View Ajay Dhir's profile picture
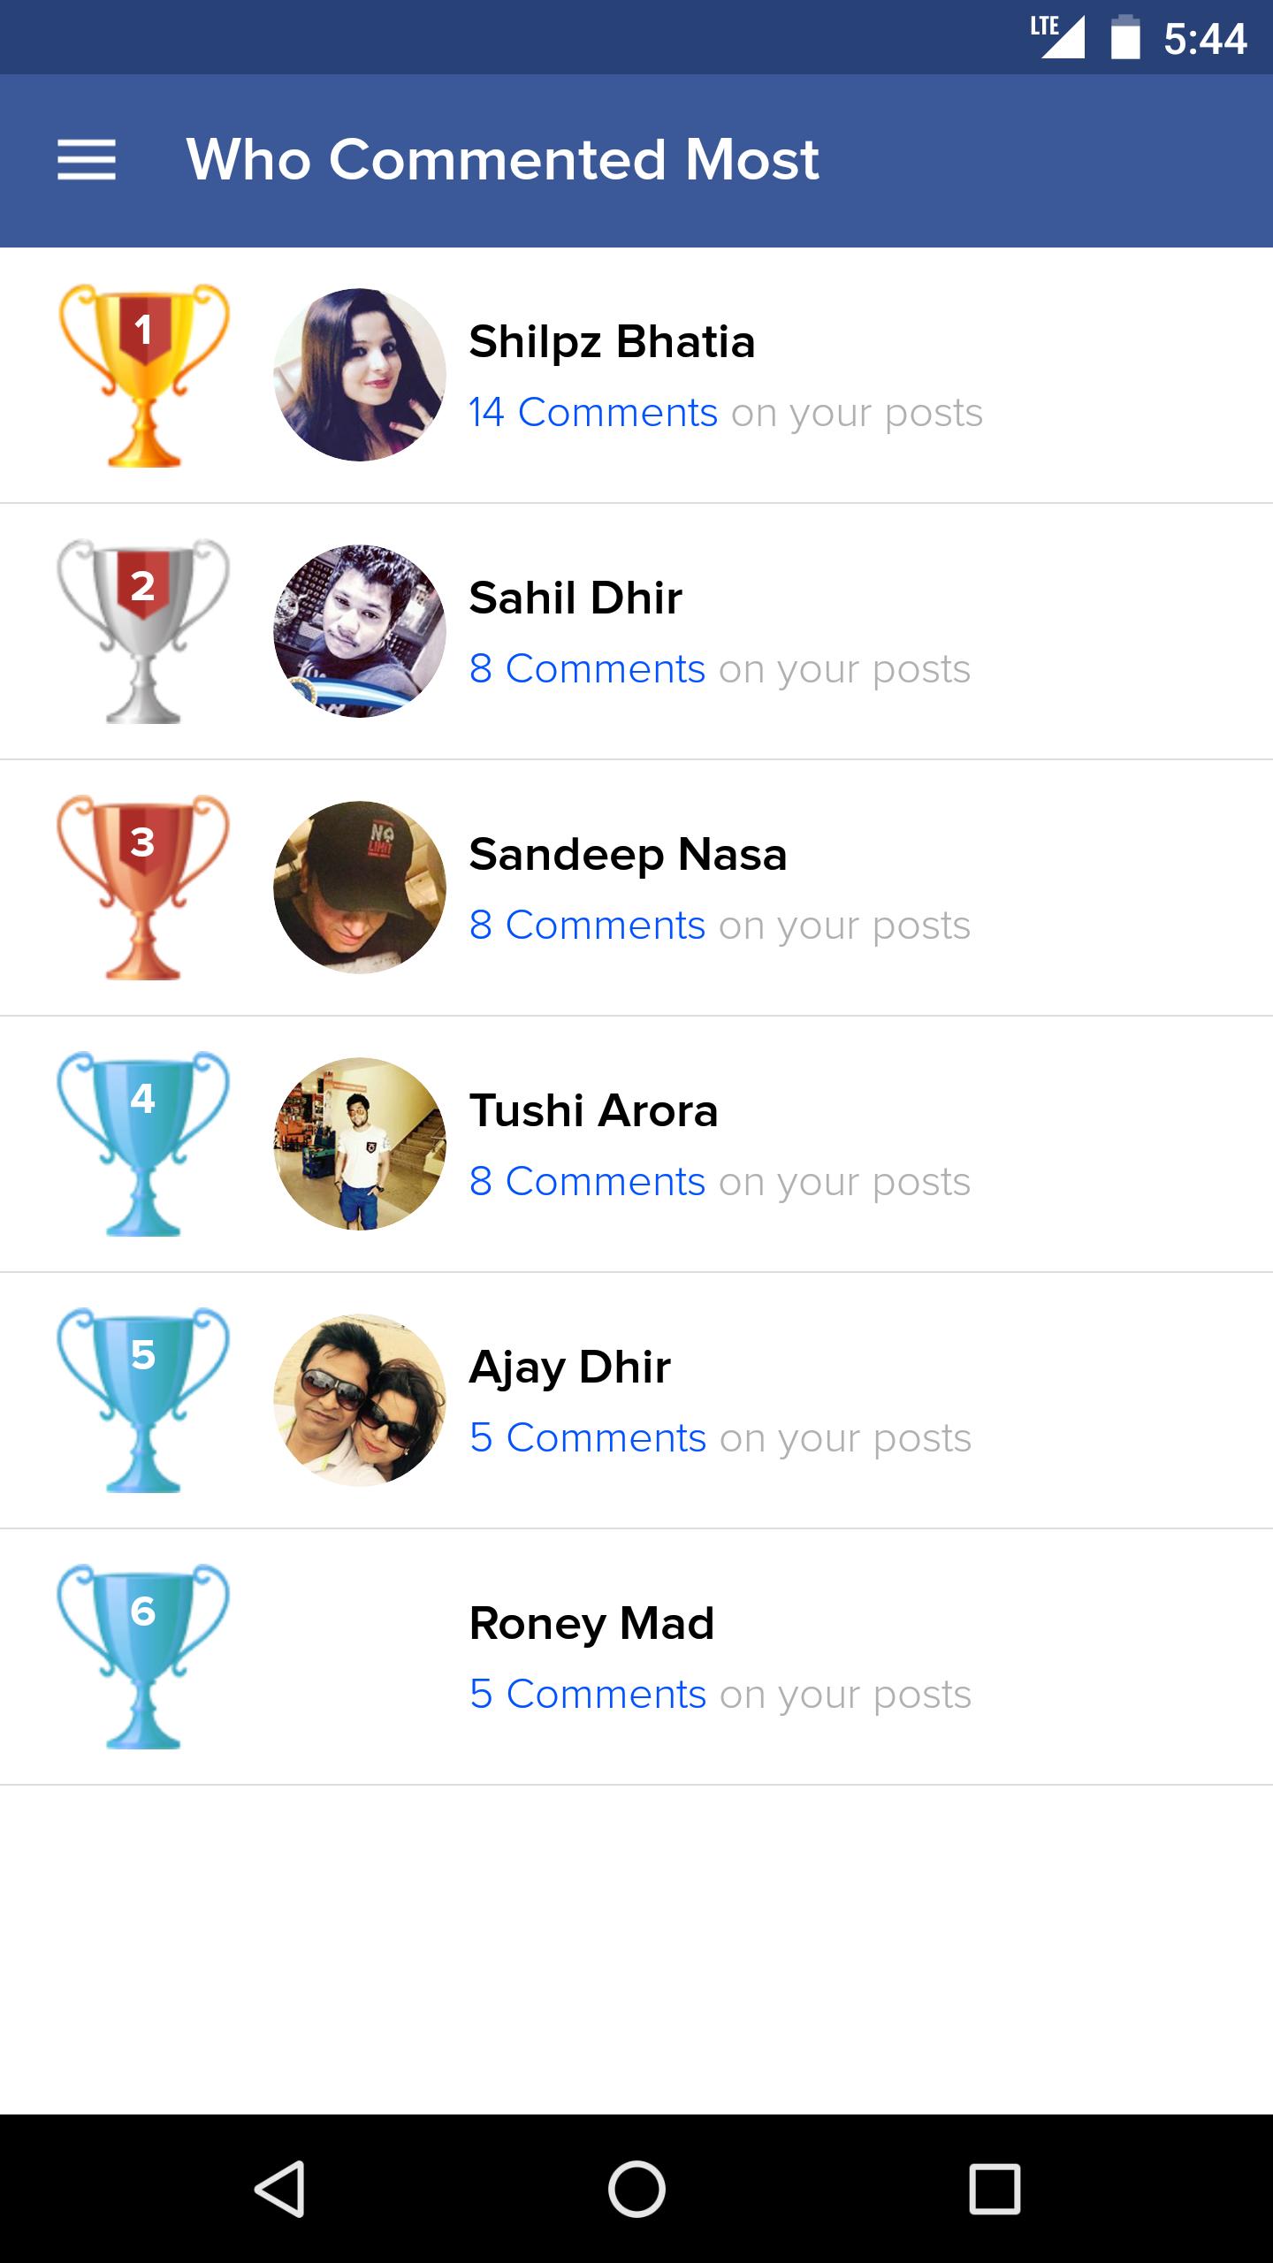 [x=360, y=1400]
